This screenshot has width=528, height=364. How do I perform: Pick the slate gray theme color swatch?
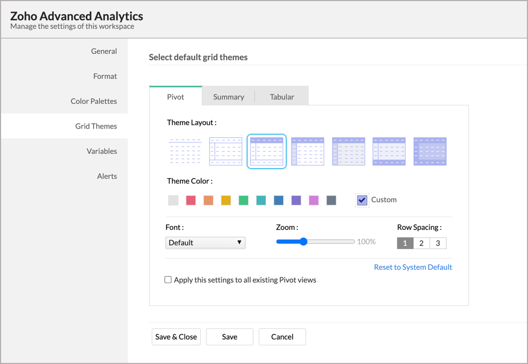tap(332, 200)
